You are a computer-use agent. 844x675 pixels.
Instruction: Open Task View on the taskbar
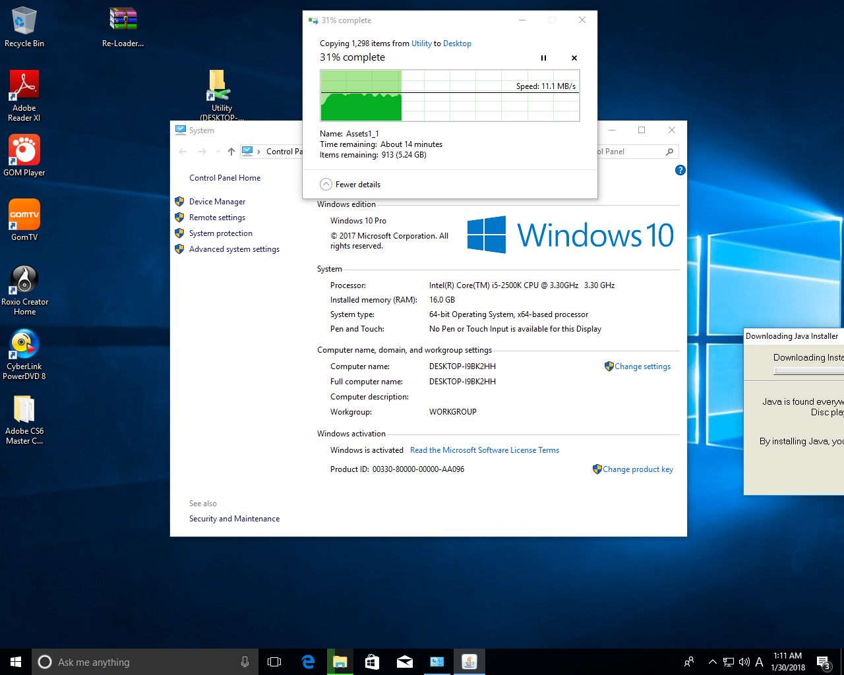(x=274, y=662)
